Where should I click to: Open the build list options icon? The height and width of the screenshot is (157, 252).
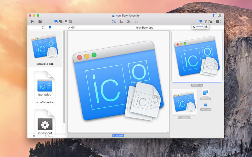(x=40, y=21)
